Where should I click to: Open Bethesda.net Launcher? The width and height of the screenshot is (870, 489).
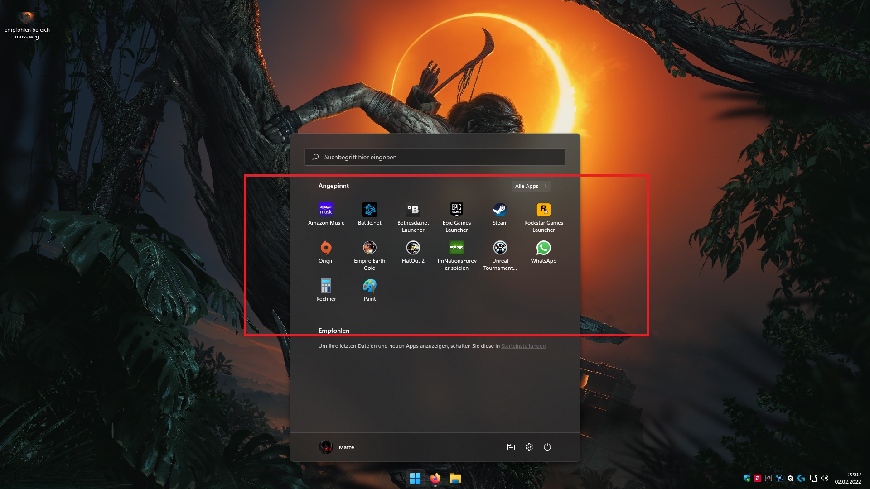click(413, 214)
